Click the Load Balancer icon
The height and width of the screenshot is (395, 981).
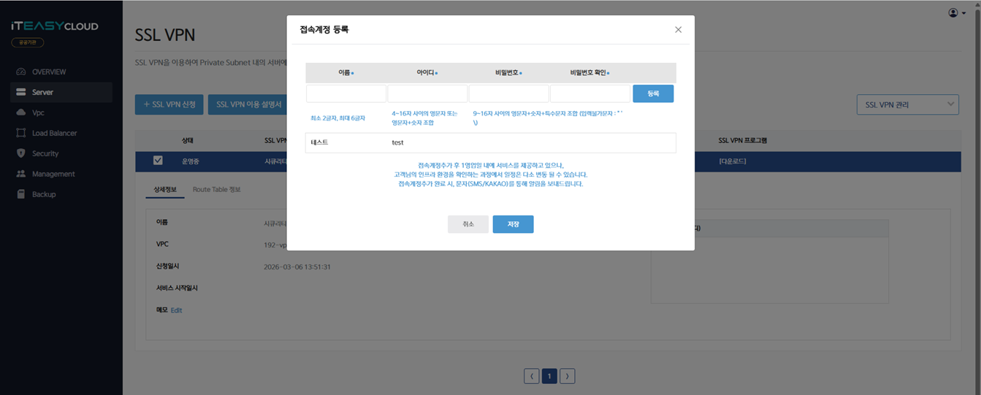20,134
